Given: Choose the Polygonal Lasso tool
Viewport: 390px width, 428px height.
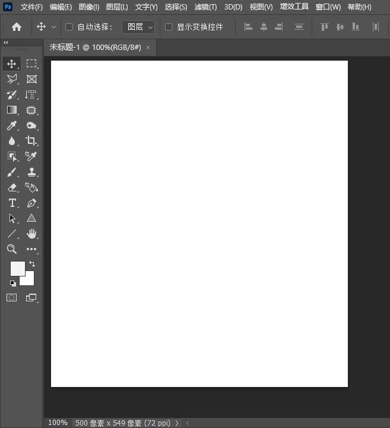Looking at the screenshot, I should tap(12, 79).
